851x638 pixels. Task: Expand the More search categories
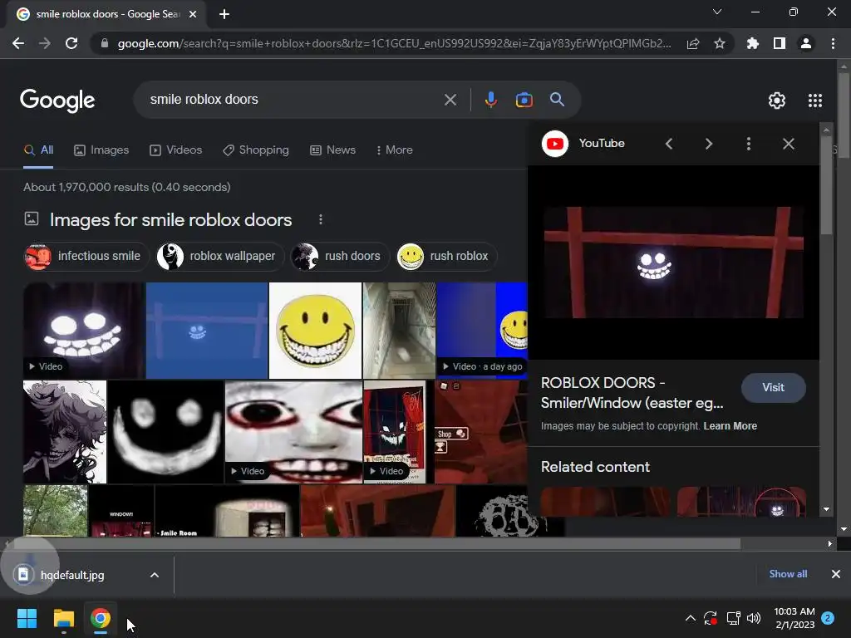[x=395, y=150]
